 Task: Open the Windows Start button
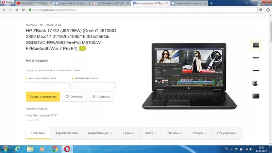point(5,149)
